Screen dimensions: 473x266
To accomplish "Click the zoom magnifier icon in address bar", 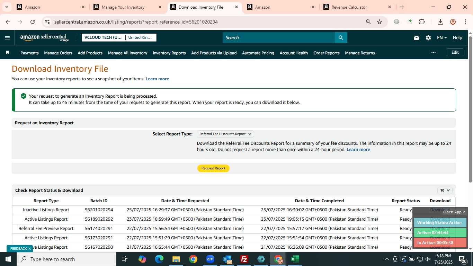I will coord(368,22).
